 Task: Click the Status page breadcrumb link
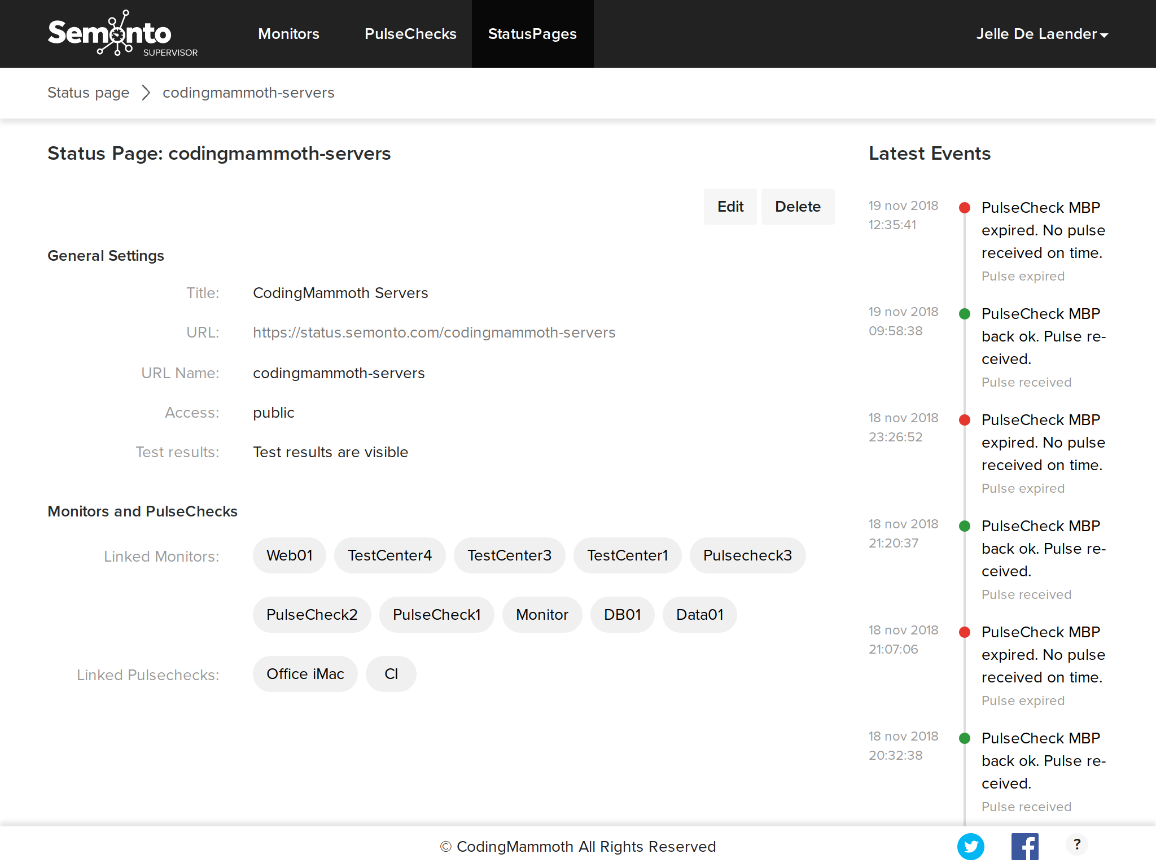click(89, 93)
